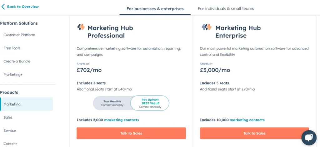Go to Back to Overview link
320x147 pixels.
22,7
